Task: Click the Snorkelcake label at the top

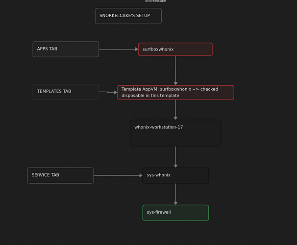Action: [x=155, y=1]
